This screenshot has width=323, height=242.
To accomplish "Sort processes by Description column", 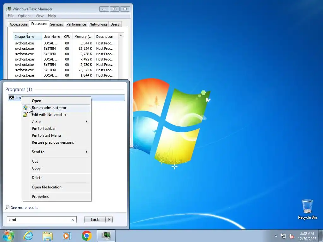I will (106, 37).
